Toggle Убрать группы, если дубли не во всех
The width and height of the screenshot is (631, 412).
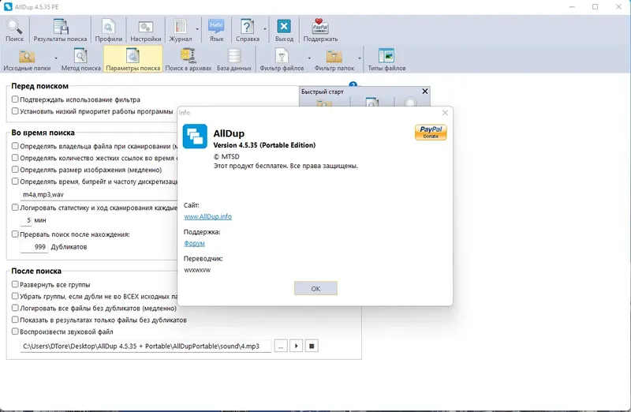(15, 296)
